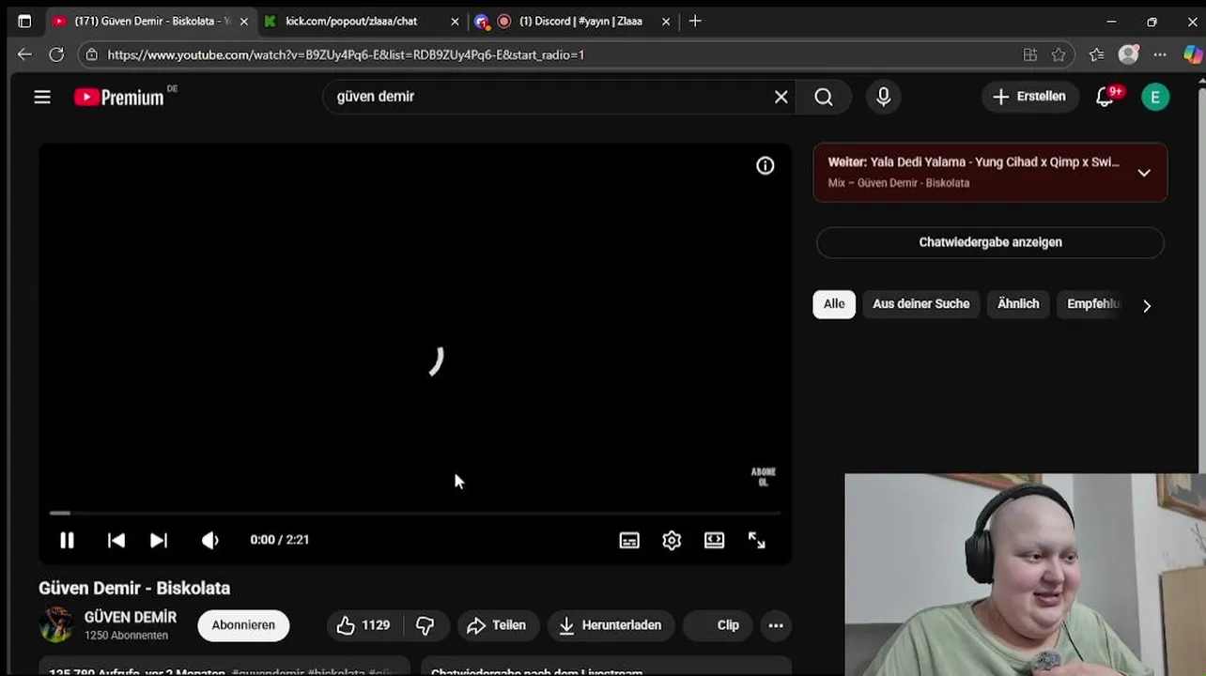Add page to favorites star icon
Image resolution: width=1206 pixels, height=676 pixels.
click(1059, 54)
